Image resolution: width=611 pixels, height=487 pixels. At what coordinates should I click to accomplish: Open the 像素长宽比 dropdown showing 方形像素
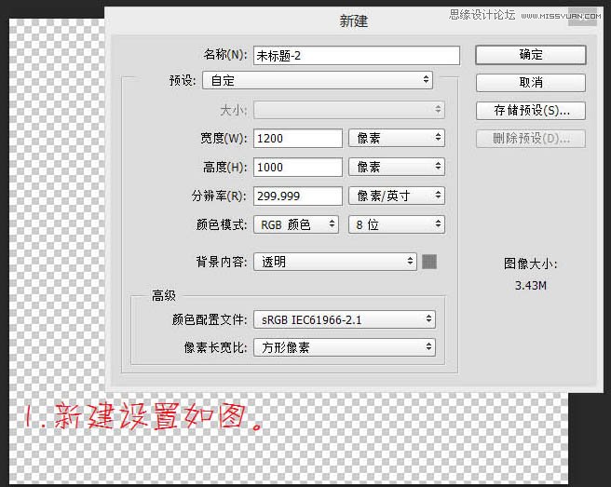345,347
